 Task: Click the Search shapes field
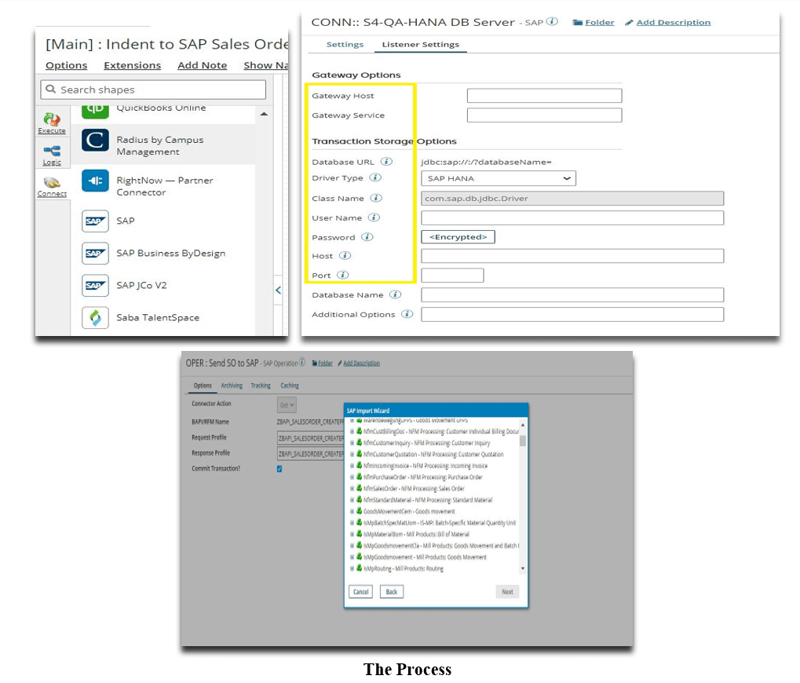153,90
